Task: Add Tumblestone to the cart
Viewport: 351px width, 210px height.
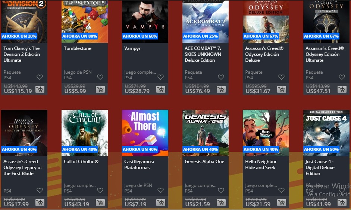Action: pos(100,89)
